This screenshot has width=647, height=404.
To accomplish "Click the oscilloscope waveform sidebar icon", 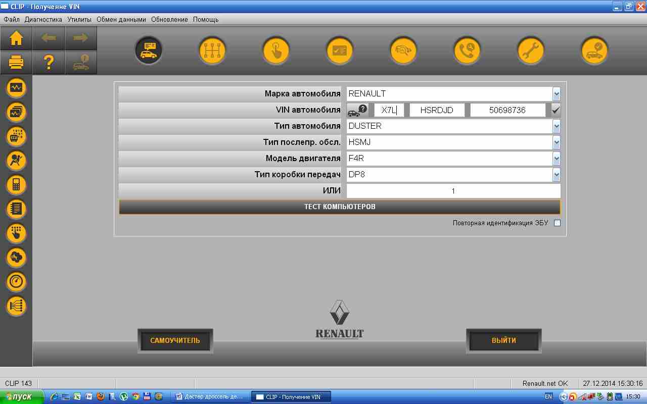I will (x=16, y=88).
